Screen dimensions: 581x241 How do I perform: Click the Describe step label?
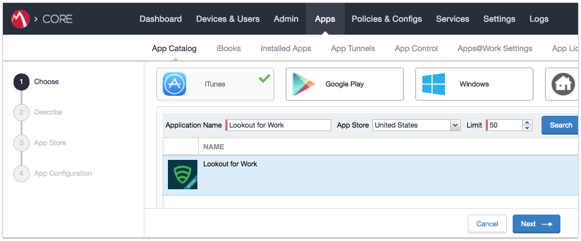[48, 112]
